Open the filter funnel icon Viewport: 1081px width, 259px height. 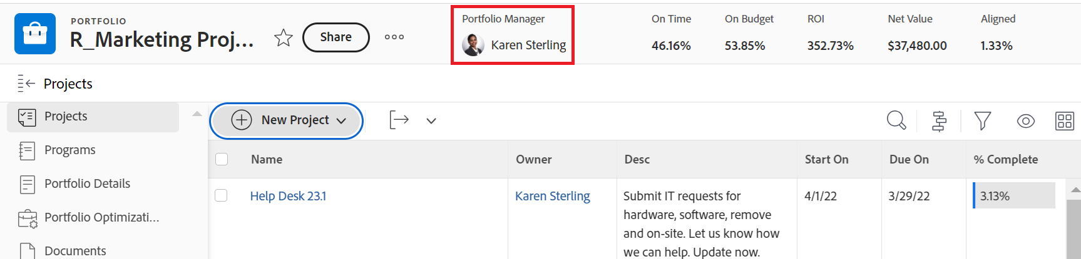point(982,120)
